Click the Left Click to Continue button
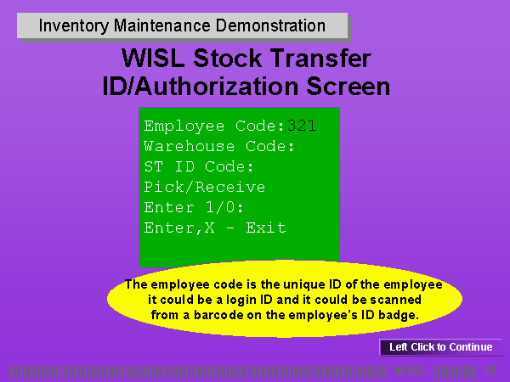510x382 pixels. (440, 347)
